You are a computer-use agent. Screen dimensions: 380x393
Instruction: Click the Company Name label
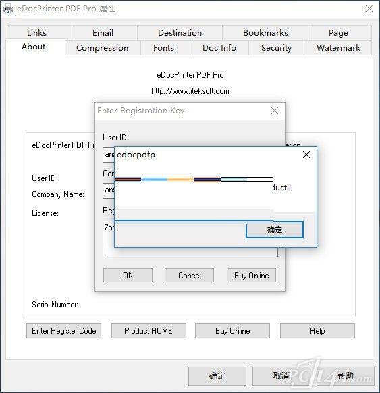point(58,194)
